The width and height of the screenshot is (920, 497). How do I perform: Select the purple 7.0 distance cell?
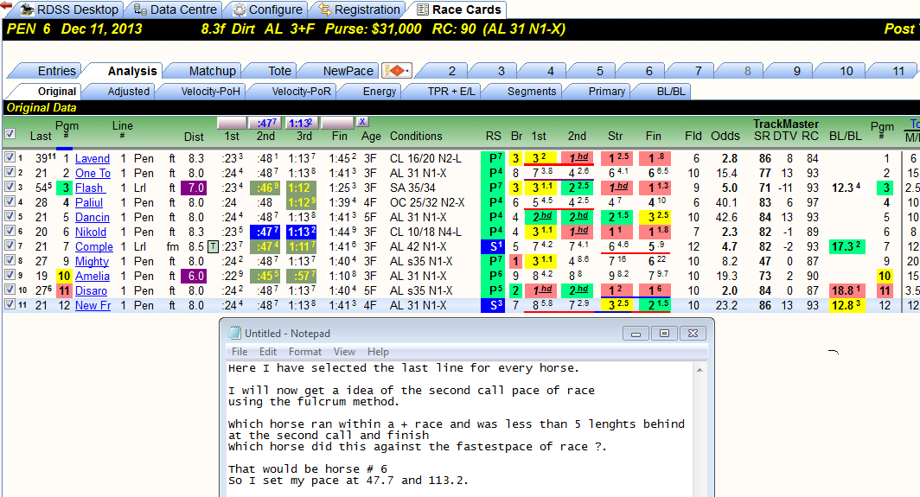click(x=194, y=188)
